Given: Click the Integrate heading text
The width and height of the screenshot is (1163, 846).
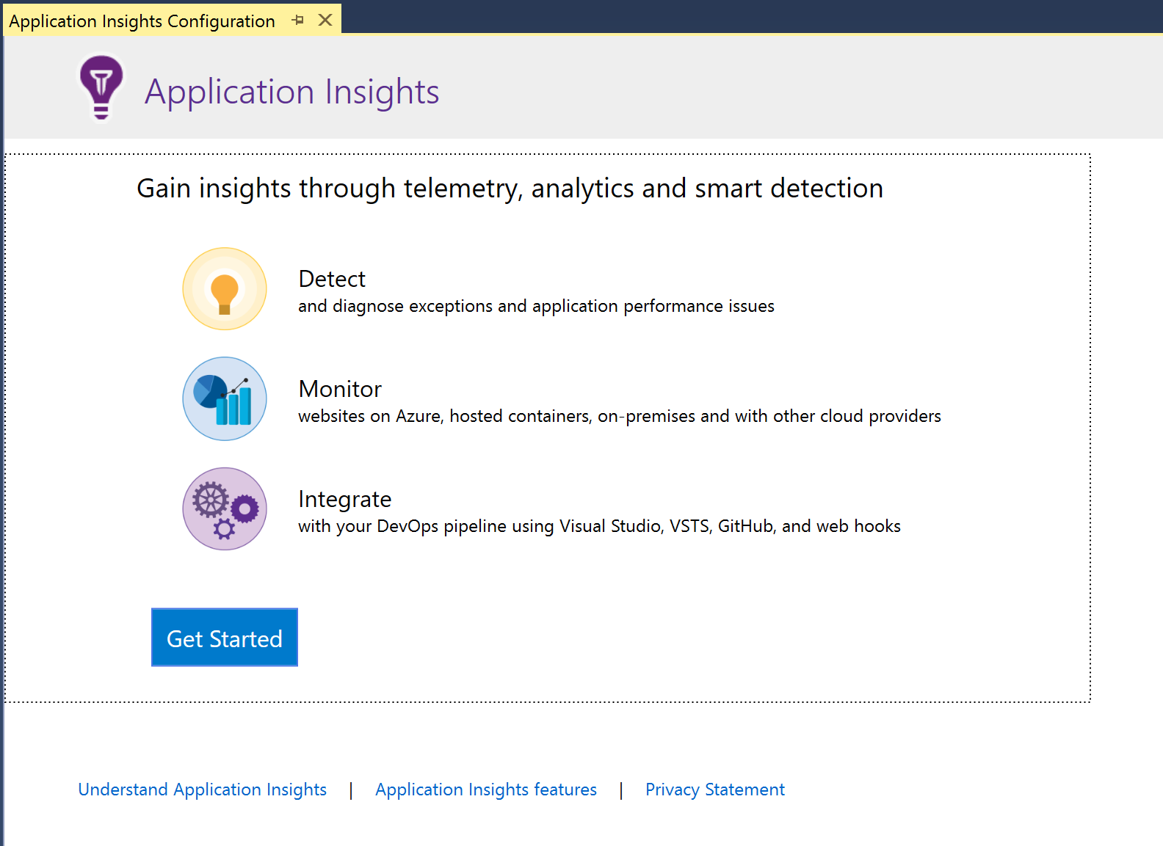Looking at the screenshot, I should [344, 500].
